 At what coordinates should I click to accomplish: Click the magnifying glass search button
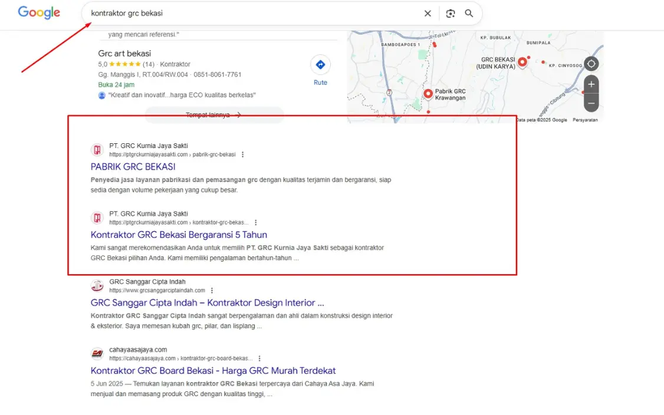(x=469, y=14)
